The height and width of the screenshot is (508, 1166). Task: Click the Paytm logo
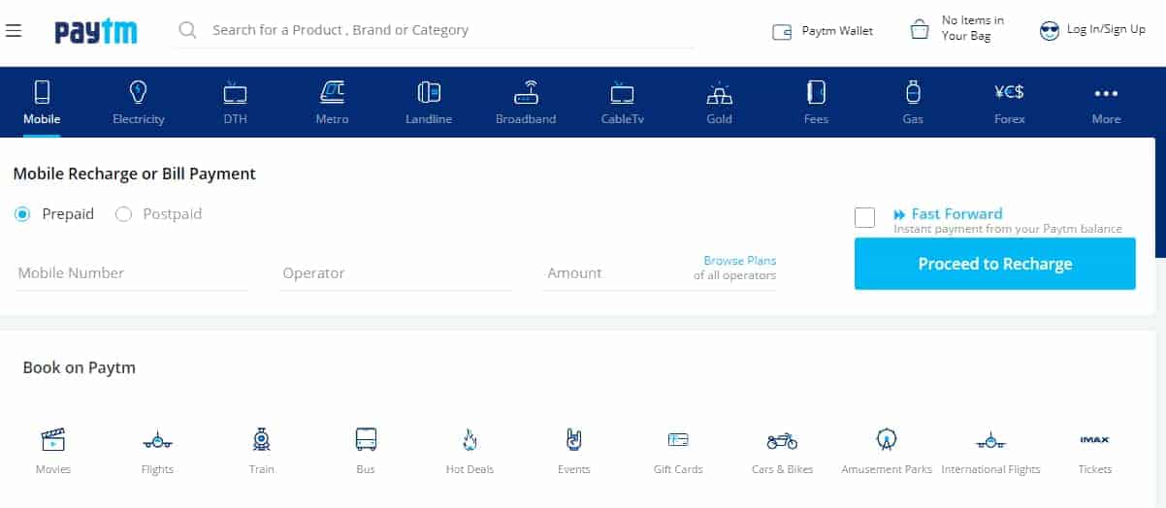(x=95, y=31)
